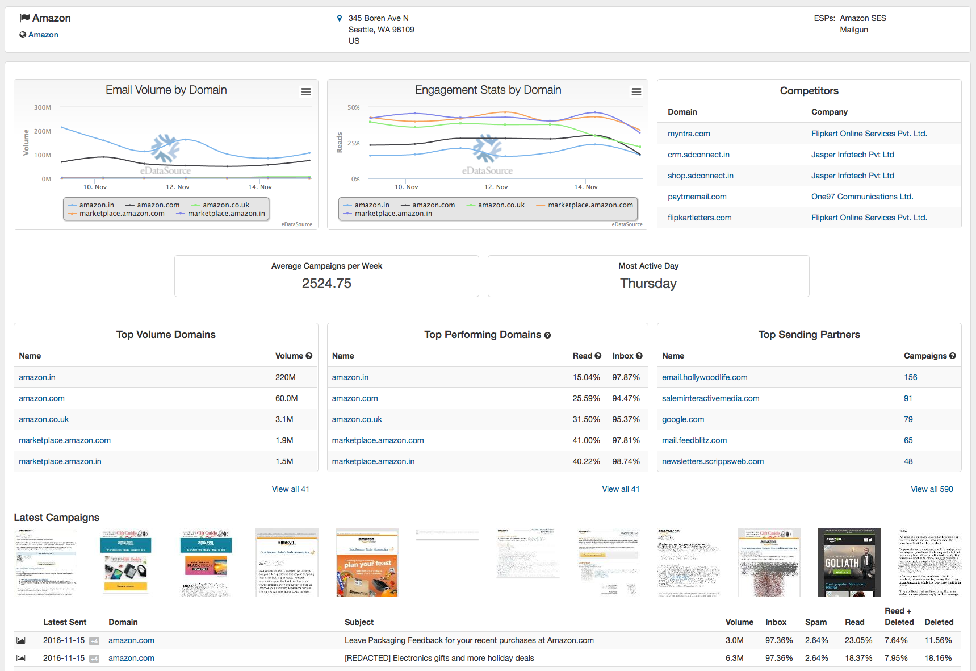Open marketplace.amazon.in in Top Performing Domains
Image resolution: width=976 pixels, height=671 pixels.
(x=373, y=461)
